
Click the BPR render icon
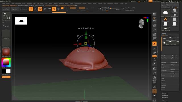coord(154,14)
